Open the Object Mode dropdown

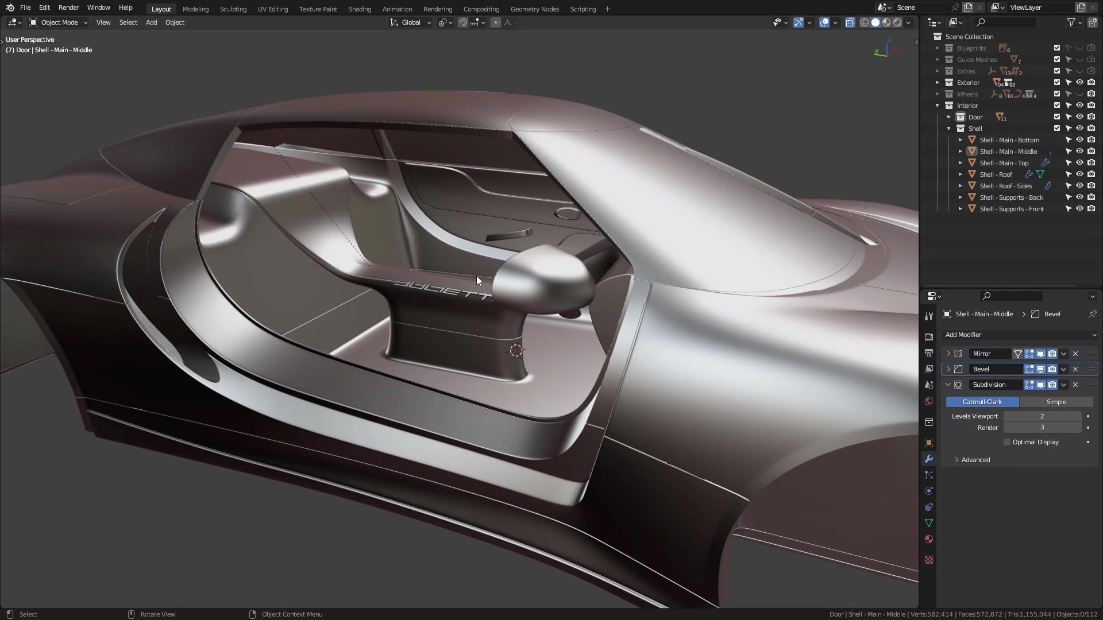click(x=59, y=22)
